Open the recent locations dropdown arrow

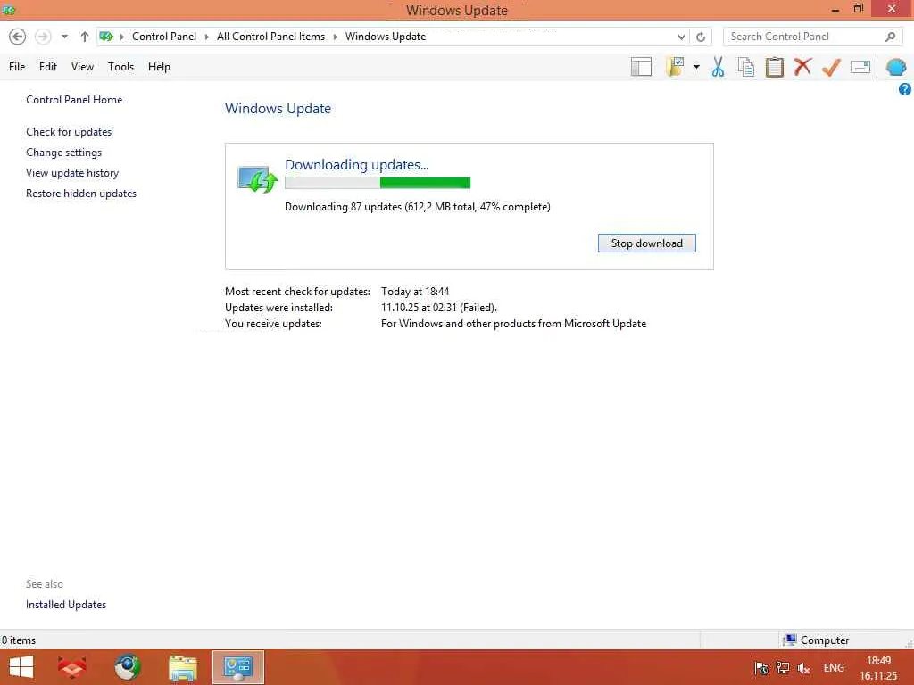64,37
